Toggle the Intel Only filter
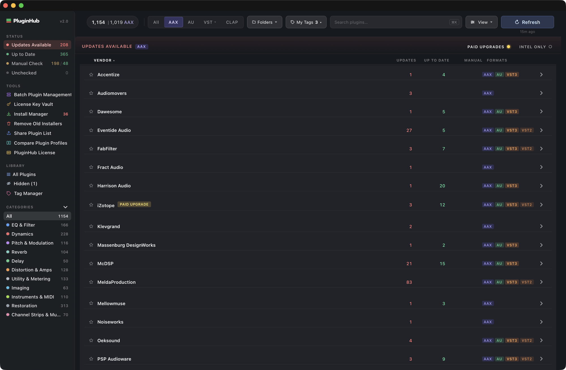This screenshot has width=566, height=370. tap(550, 47)
